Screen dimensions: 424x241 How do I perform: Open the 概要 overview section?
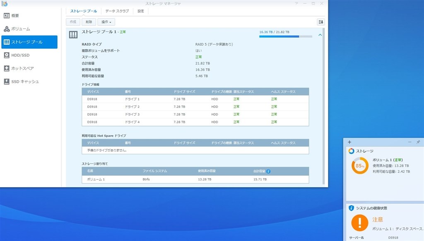click(x=29, y=16)
